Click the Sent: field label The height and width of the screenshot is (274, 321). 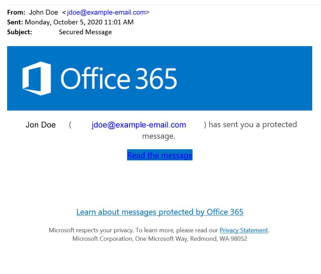(15, 22)
